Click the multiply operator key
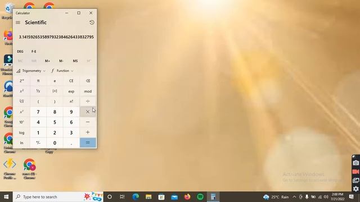The image size is (360, 202). pyautogui.click(x=88, y=112)
